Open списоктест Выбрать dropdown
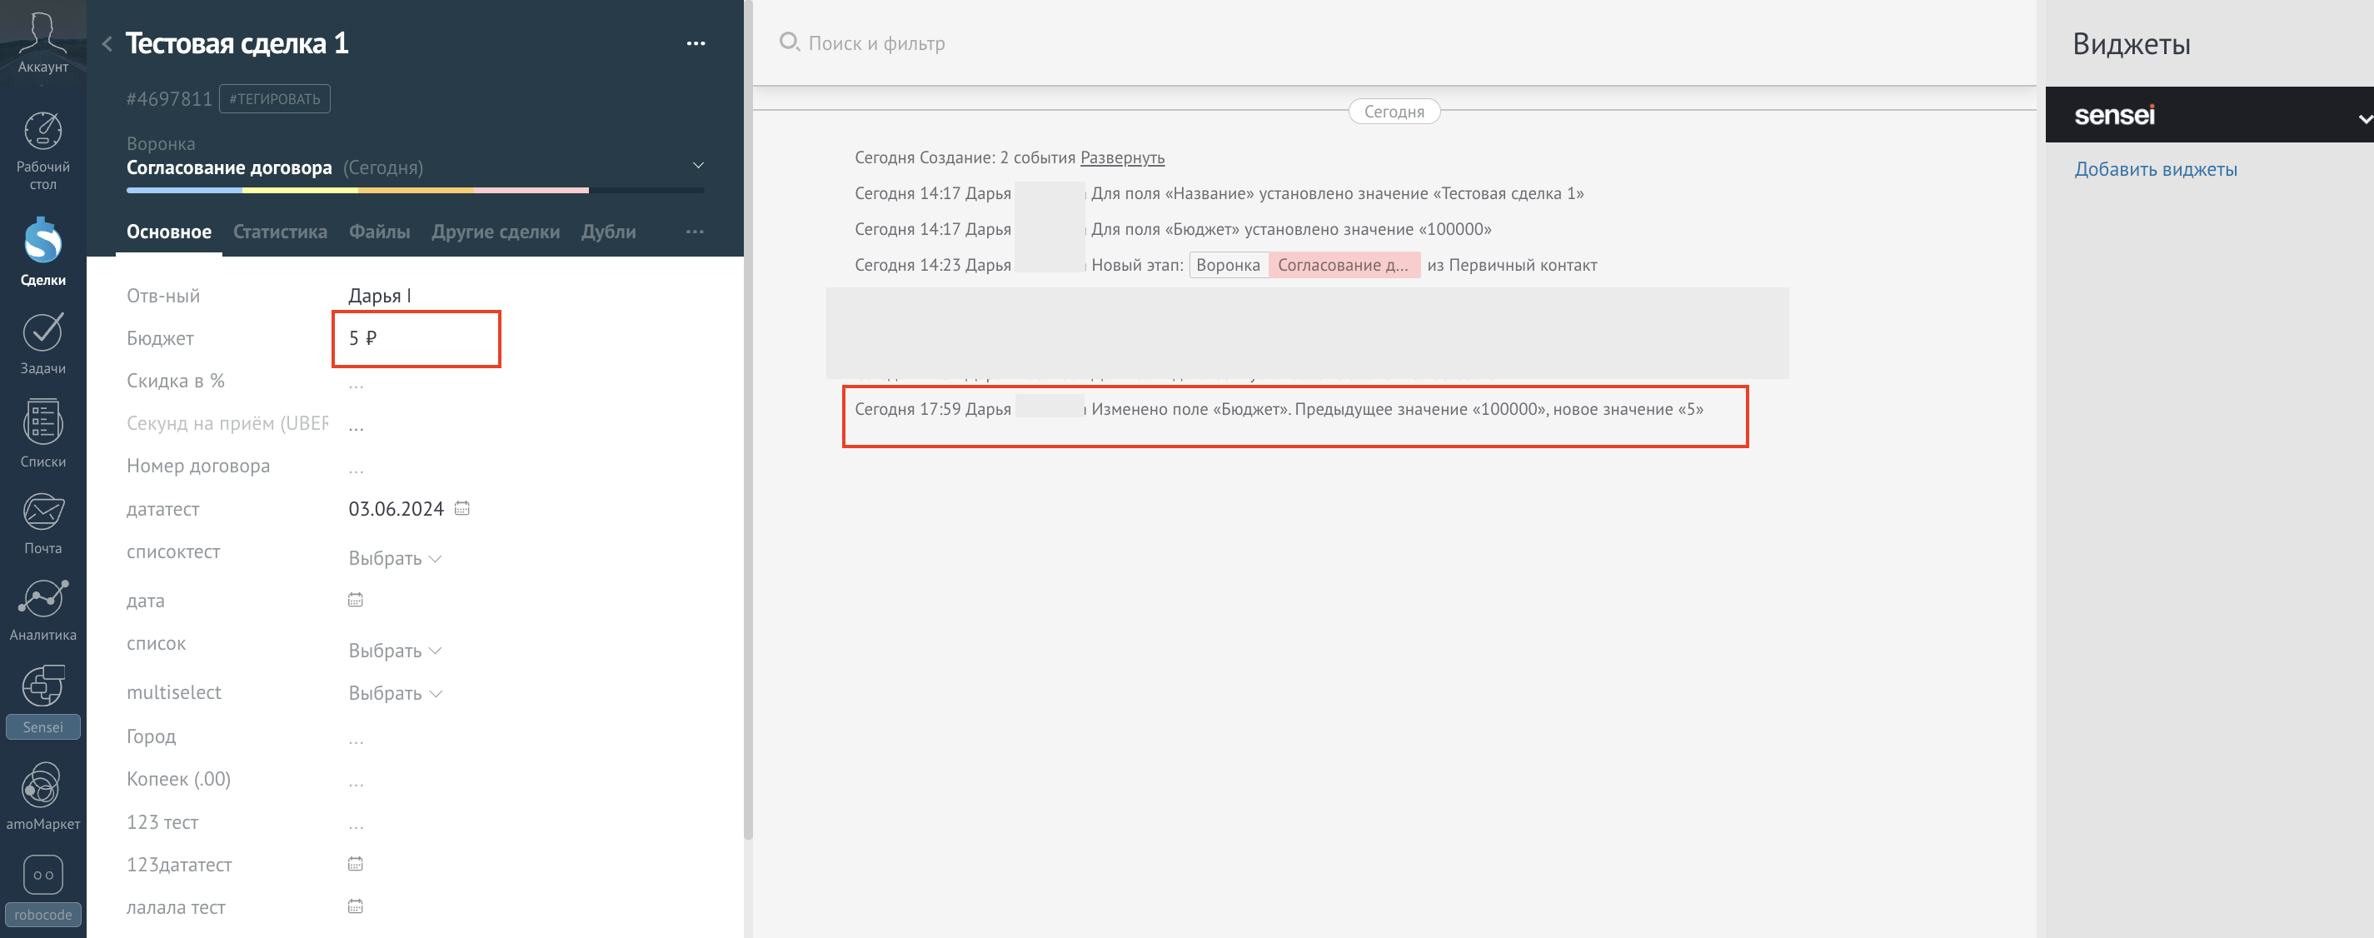 tap(395, 558)
